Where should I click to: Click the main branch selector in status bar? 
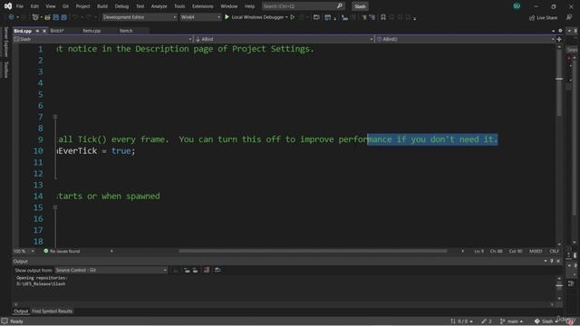tap(511, 321)
